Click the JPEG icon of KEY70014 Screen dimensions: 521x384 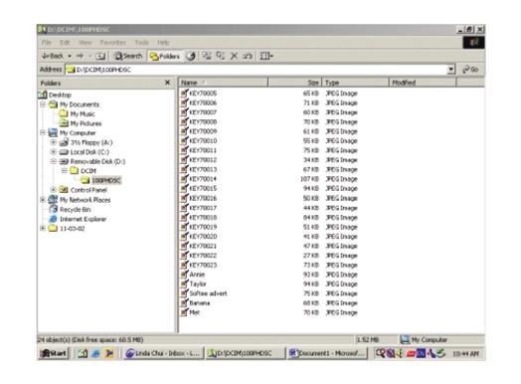(184, 179)
